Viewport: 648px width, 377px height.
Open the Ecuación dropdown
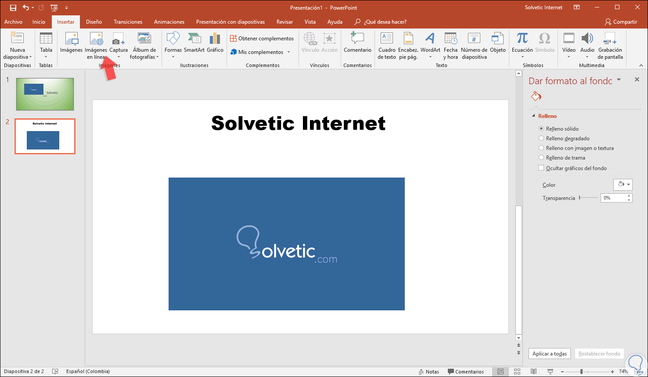[x=522, y=57]
